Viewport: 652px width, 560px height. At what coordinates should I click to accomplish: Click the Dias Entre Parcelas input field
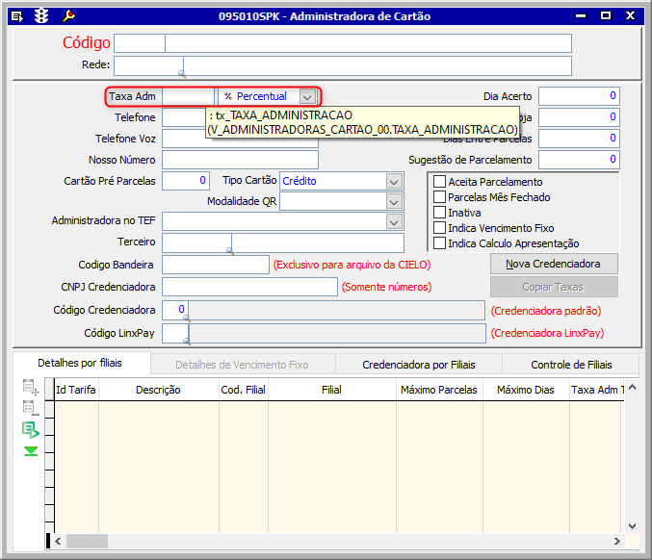(x=579, y=139)
